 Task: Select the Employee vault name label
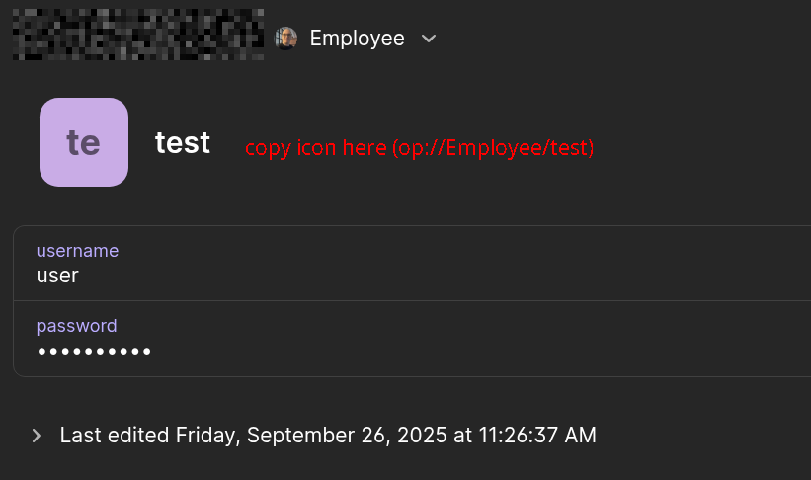357,39
